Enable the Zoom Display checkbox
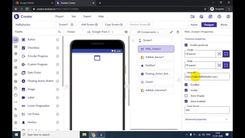The image size is (245, 138). click(x=186, y=96)
